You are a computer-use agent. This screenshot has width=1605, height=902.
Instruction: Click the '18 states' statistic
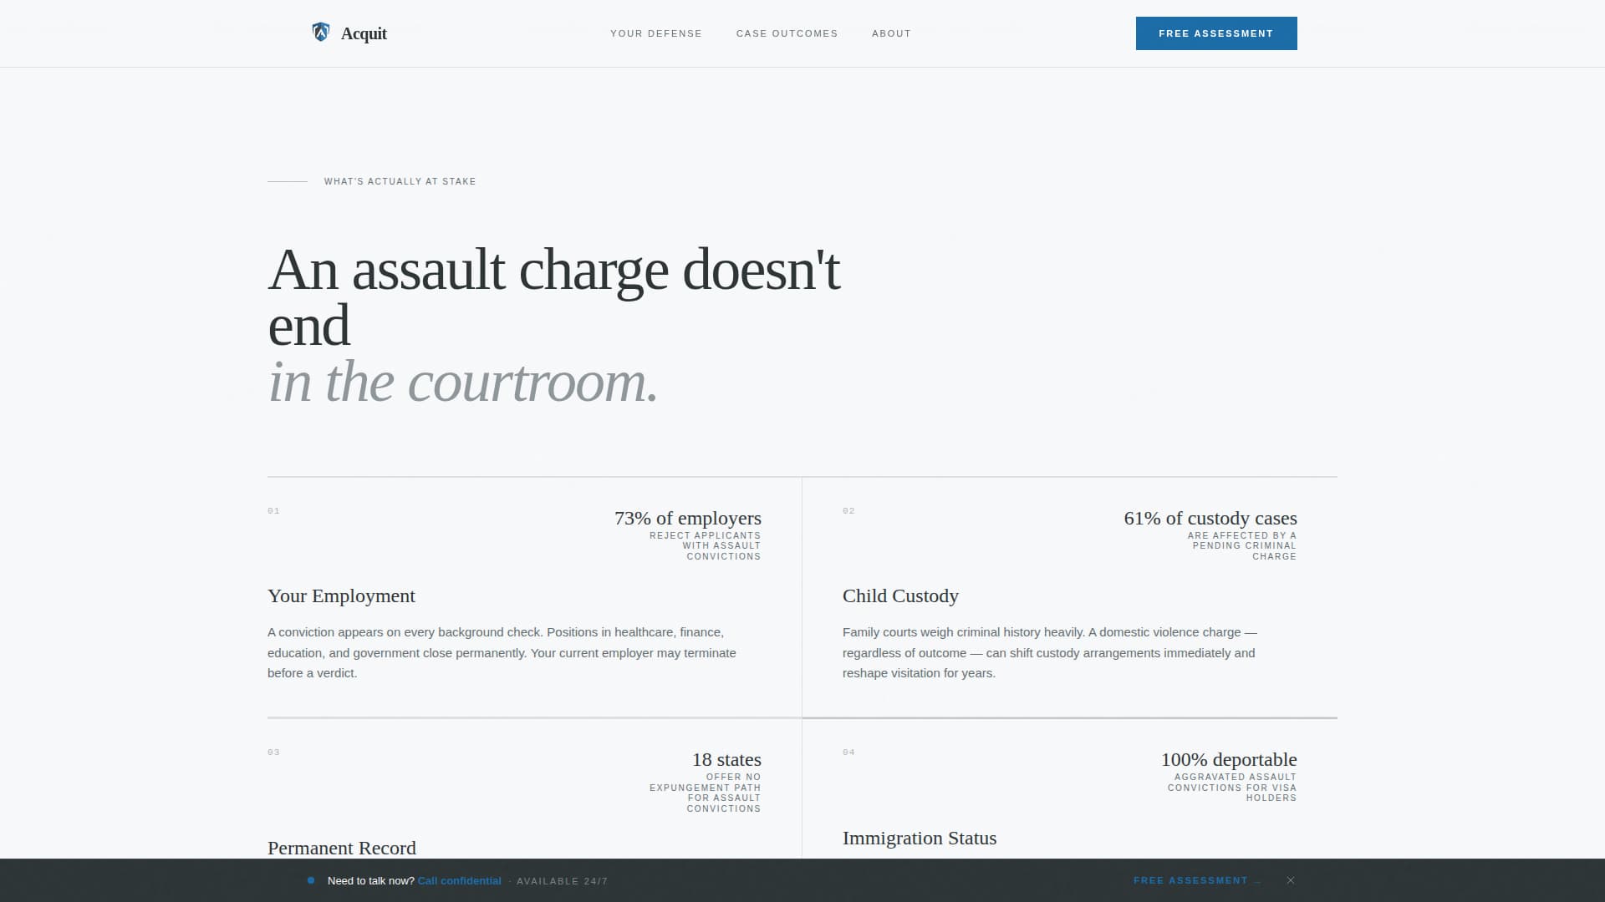pos(725,760)
